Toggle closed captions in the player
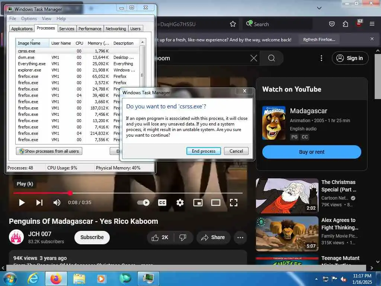 (x=162, y=203)
